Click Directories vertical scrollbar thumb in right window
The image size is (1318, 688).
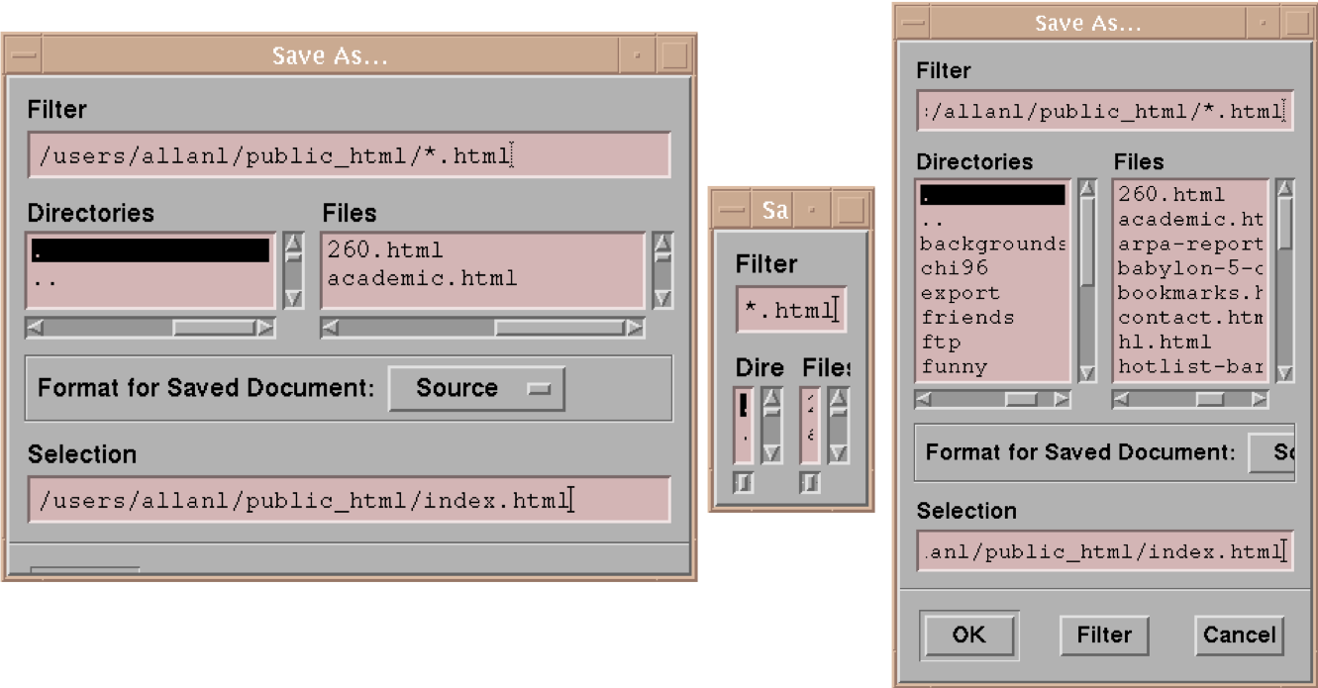click(x=1087, y=244)
